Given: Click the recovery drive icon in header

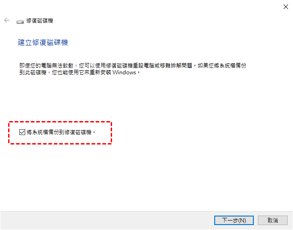Looking at the screenshot, I should click(20, 22).
